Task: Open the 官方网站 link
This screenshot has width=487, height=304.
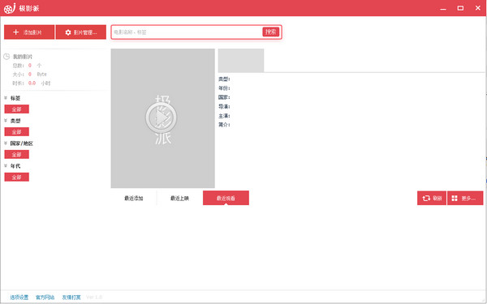Action: pyautogui.click(x=45, y=298)
